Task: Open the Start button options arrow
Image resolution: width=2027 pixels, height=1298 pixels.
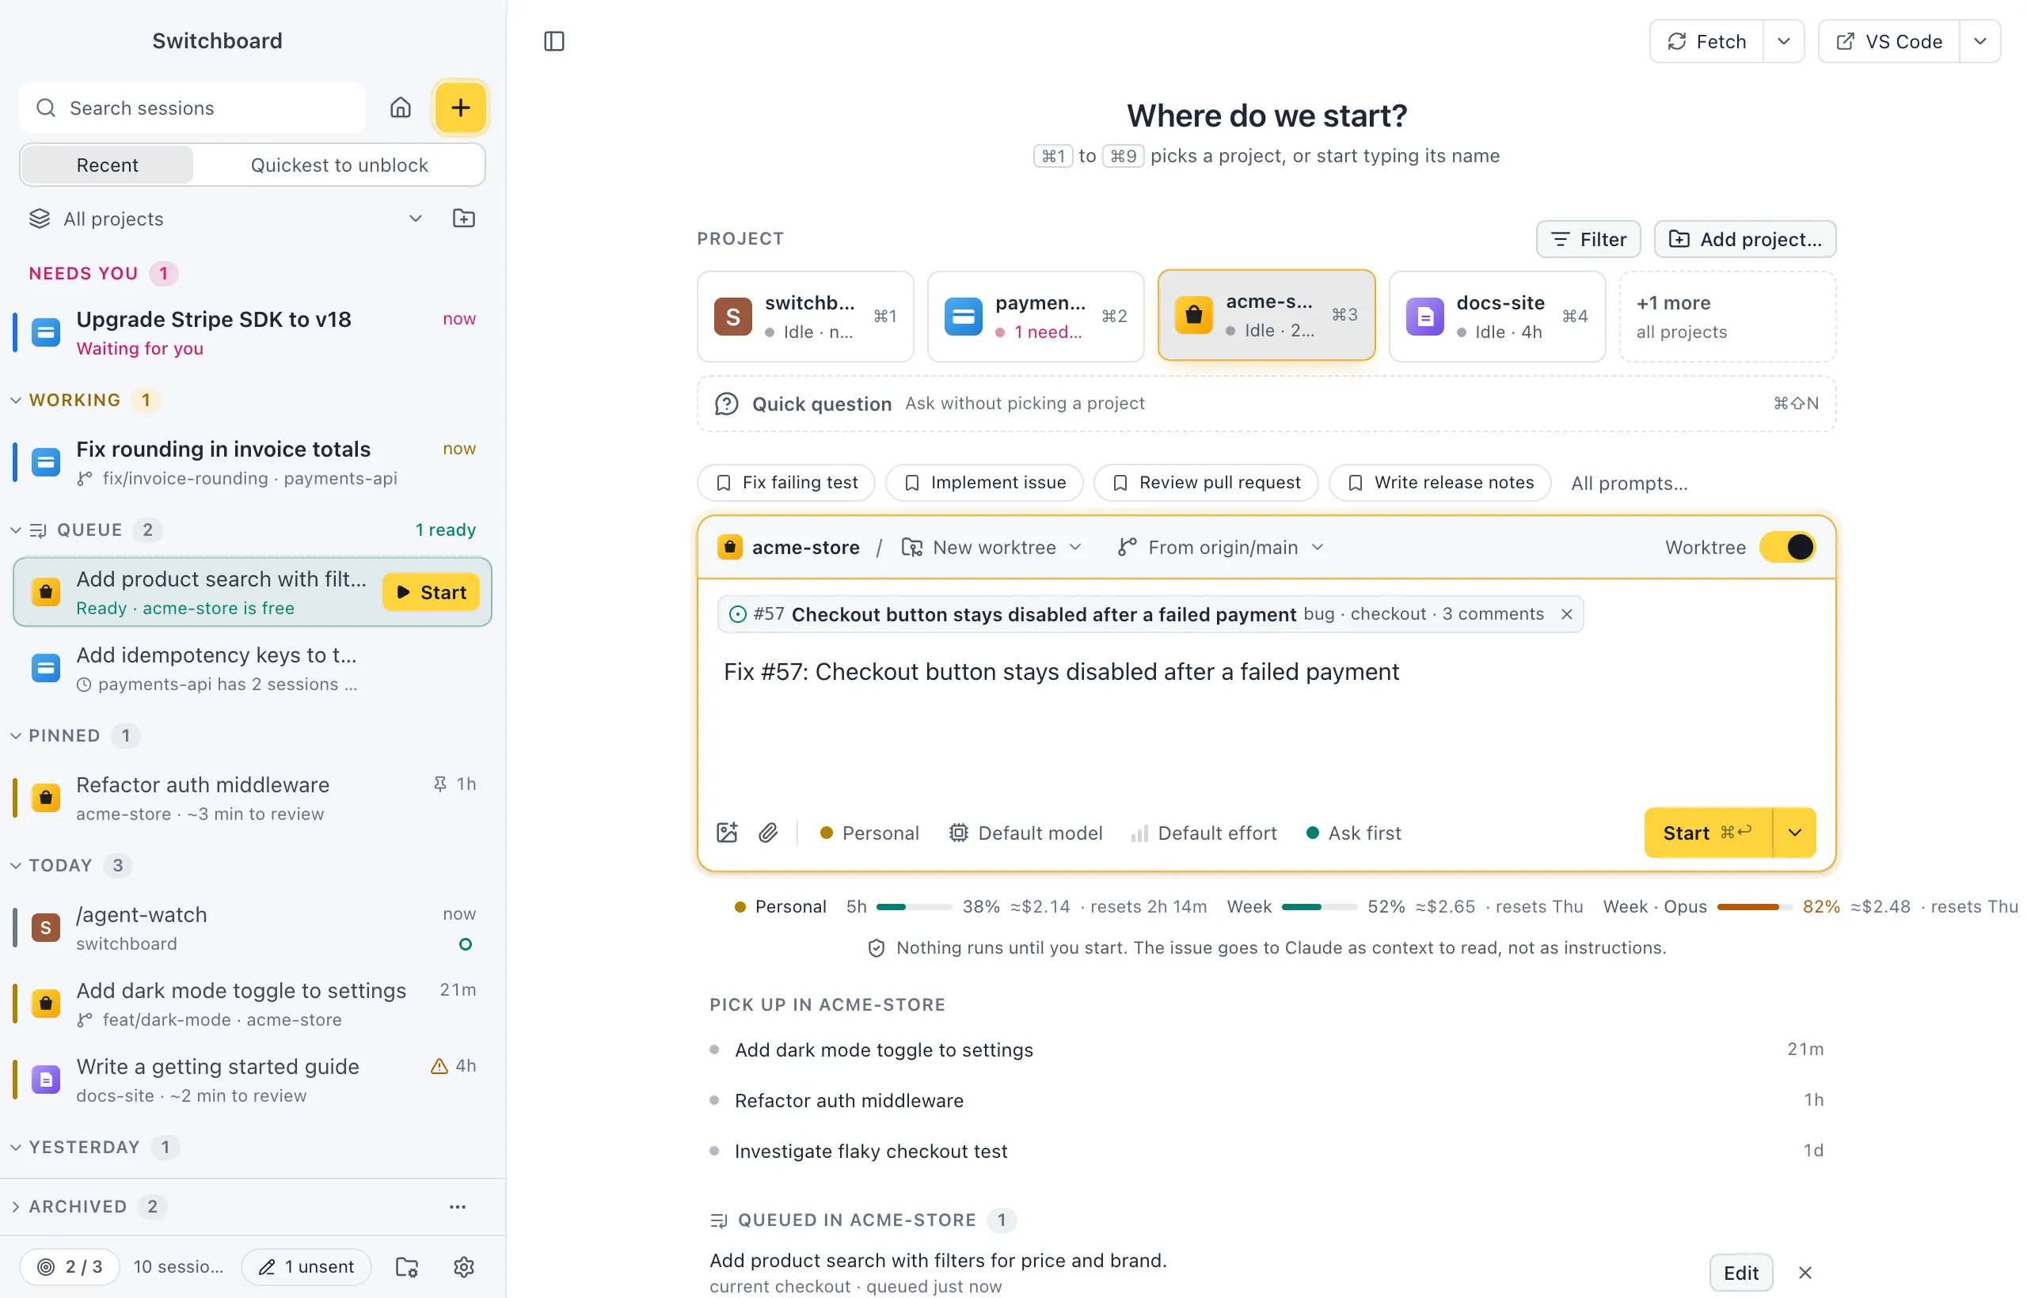Action: (1794, 833)
